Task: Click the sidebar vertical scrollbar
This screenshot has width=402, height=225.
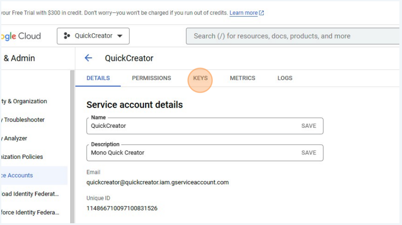Action: click(x=72, y=147)
